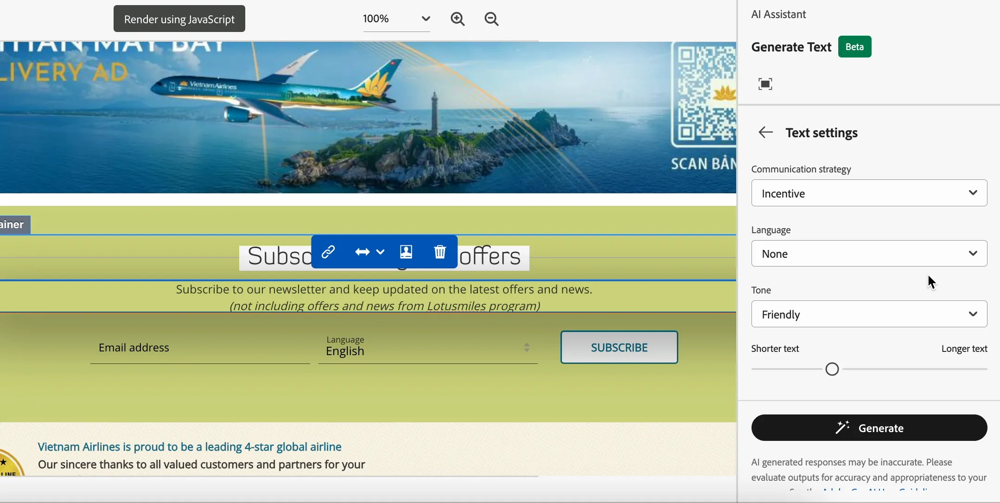Image resolution: width=1000 pixels, height=503 pixels.
Task: Click the Beta badge next to Generate Text
Action: (x=854, y=47)
